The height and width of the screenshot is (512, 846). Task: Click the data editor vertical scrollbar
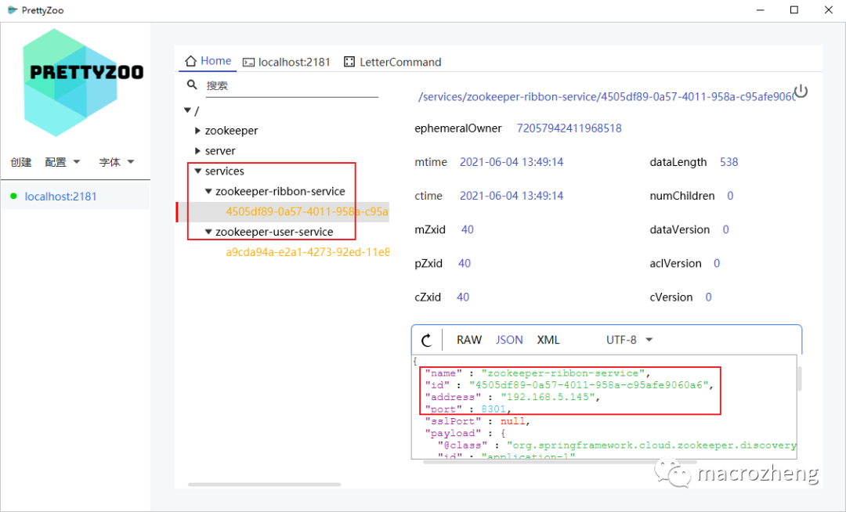[x=799, y=379]
